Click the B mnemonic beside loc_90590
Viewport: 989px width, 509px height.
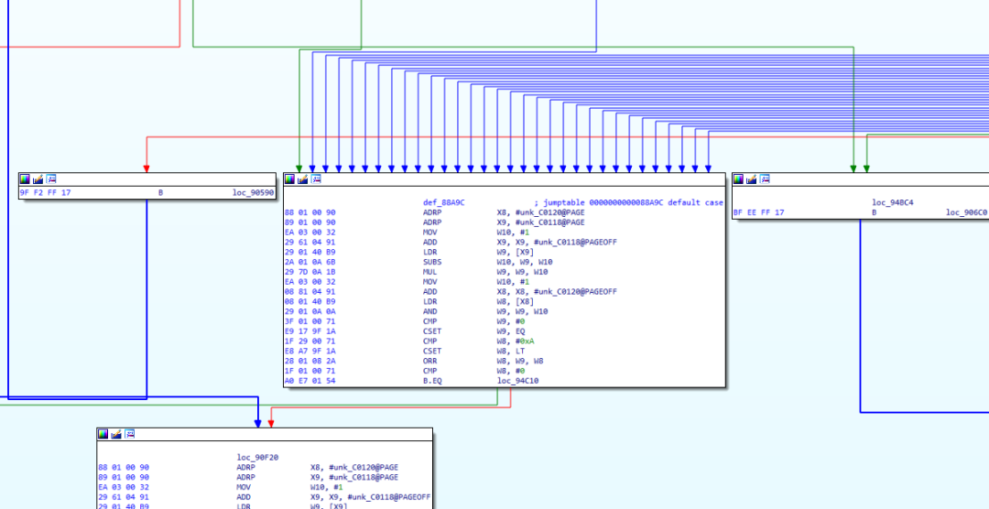[160, 193]
